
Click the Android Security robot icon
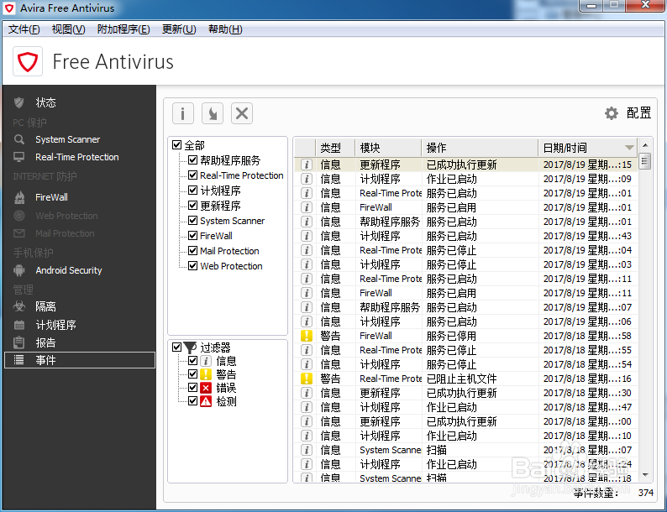coord(19,270)
